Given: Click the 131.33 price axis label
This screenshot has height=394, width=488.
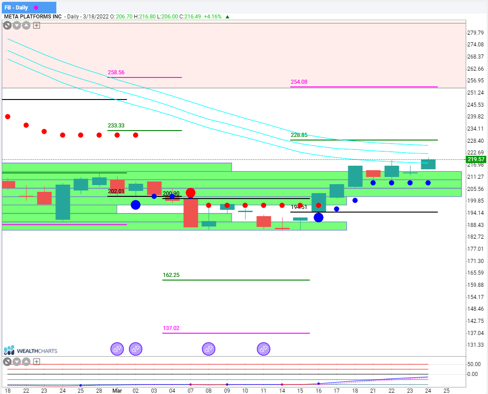Looking at the screenshot, I should pyautogui.click(x=475, y=344).
